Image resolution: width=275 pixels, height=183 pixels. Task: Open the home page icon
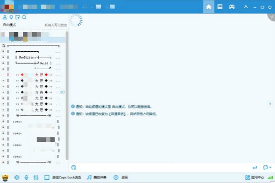tap(209, 7)
